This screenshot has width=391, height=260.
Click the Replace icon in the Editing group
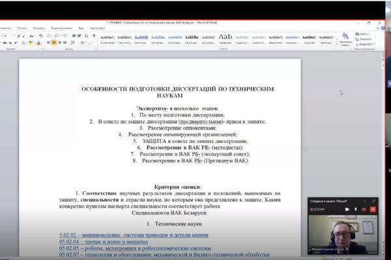[364, 39]
